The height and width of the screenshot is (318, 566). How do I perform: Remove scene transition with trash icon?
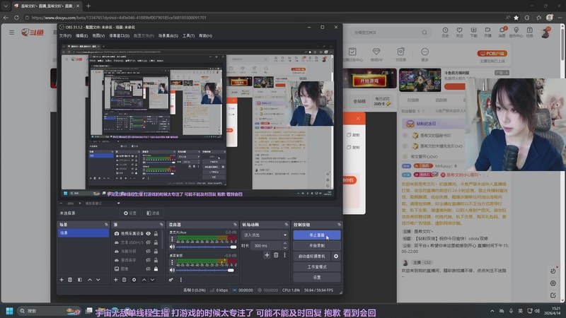pos(276,255)
